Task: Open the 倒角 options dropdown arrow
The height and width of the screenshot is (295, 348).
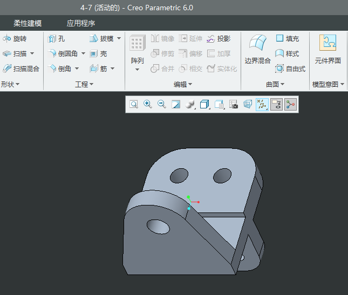Action: click(77, 68)
